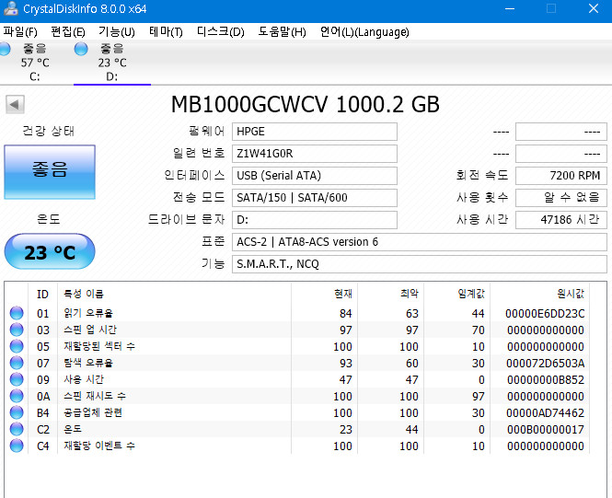
Task: Click the top unlabeled ---- value field
Action: coord(561,132)
